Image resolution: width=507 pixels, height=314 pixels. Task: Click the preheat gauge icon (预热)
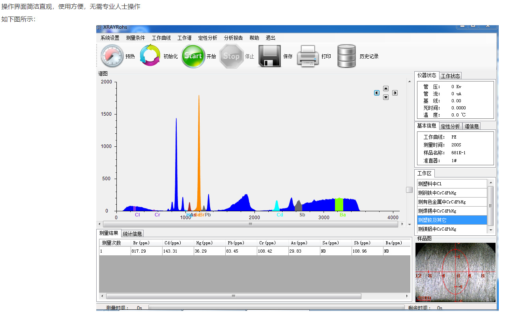click(x=112, y=56)
